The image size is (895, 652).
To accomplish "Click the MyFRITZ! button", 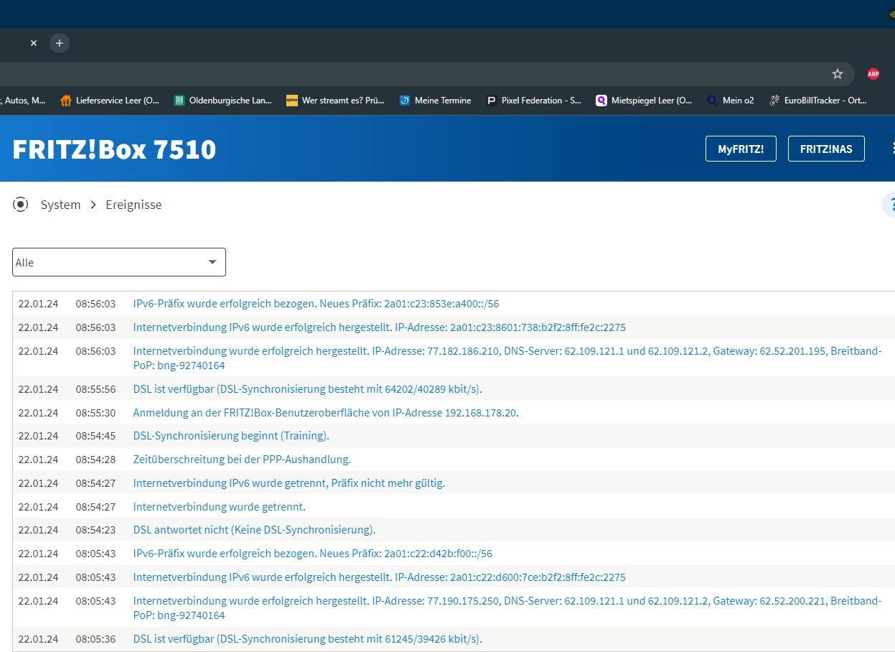I will (741, 149).
